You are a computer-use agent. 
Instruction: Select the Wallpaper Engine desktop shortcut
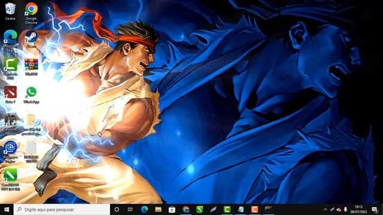click(10, 152)
